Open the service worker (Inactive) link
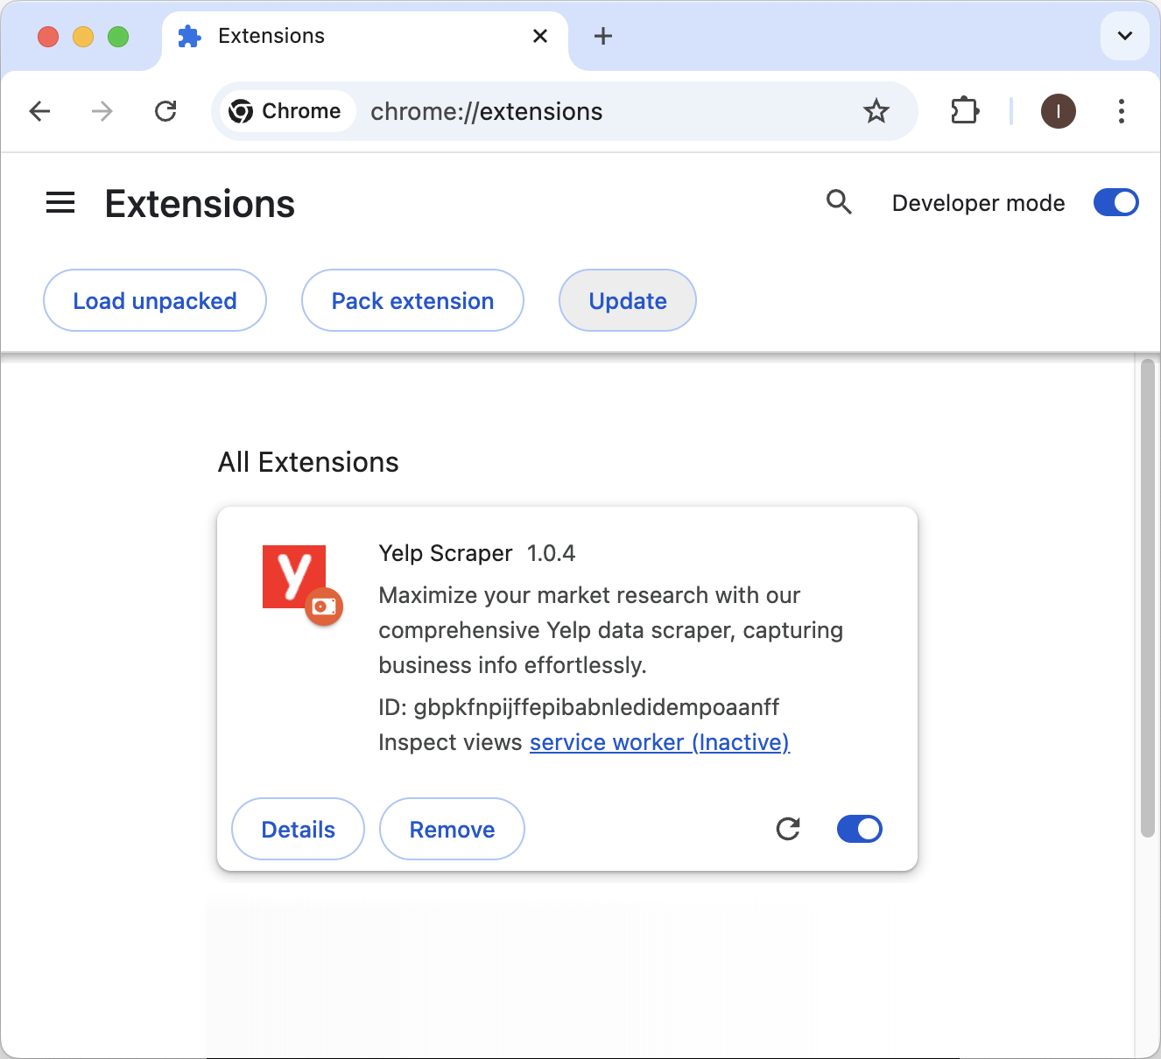 (x=659, y=742)
